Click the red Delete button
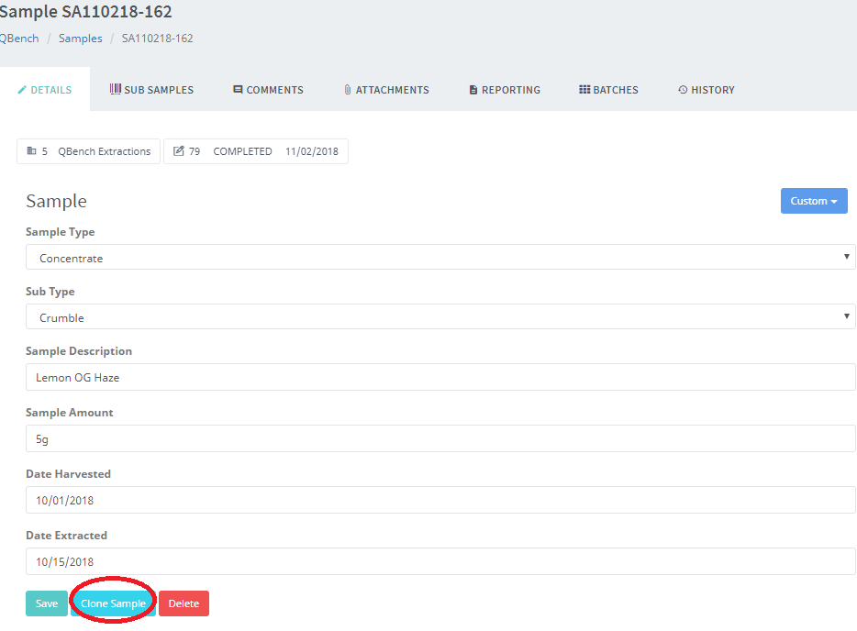 (x=184, y=603)
